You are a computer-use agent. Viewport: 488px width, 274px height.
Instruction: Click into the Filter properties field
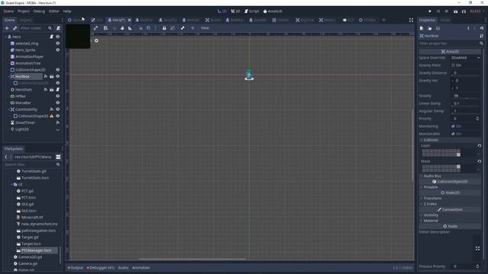coord(448,43)
